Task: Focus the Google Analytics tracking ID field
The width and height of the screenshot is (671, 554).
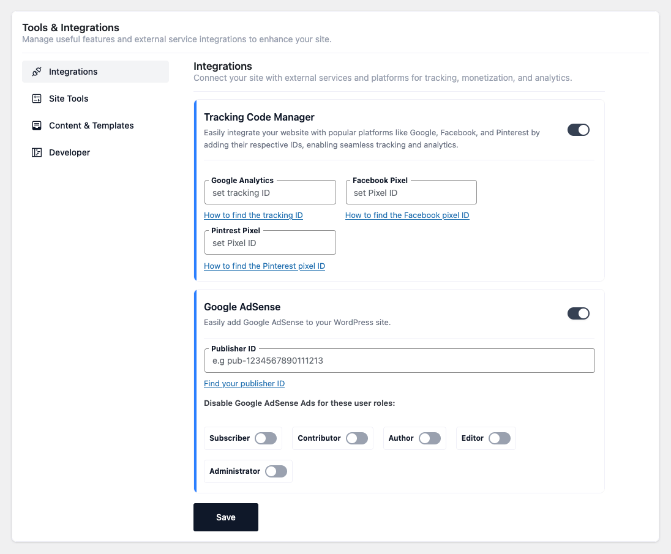Action: (x=270, y=193)
